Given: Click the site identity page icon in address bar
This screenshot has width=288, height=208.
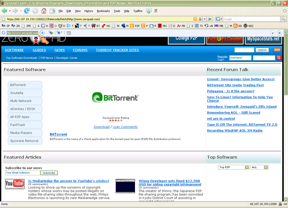Looking at the screenshot, I should (x=4, y=19).
